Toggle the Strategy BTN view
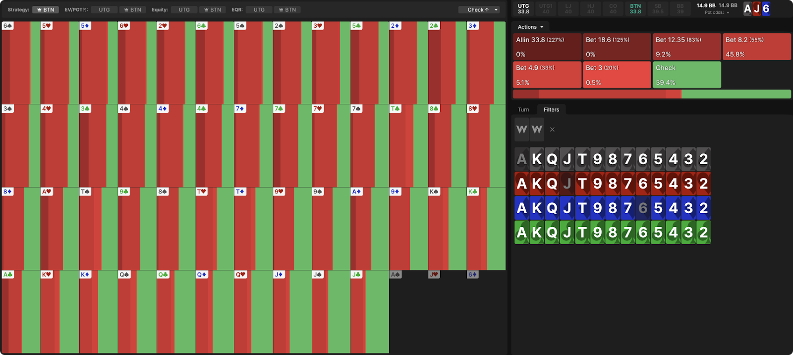This screenshot has height=355, width=793. [46, 10]
